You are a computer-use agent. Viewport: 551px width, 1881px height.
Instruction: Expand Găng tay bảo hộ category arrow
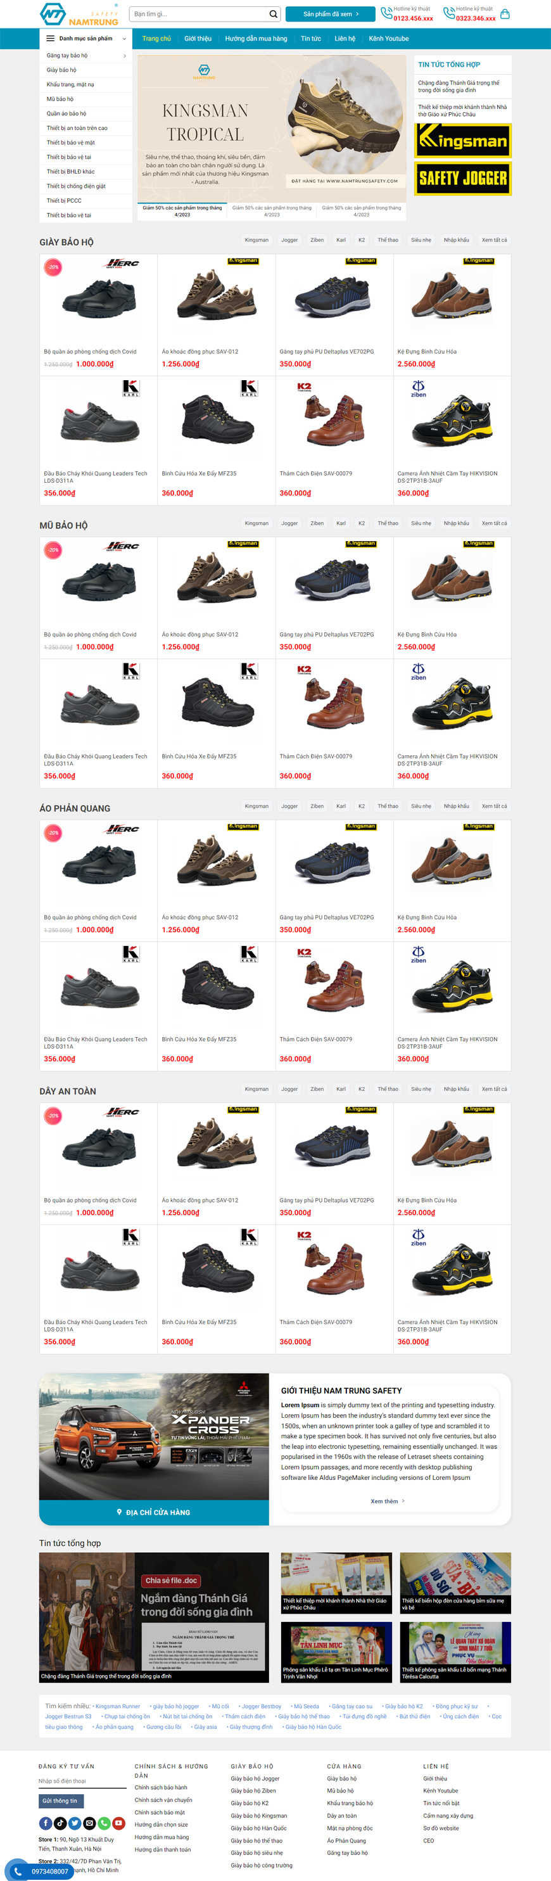point(125,56)
